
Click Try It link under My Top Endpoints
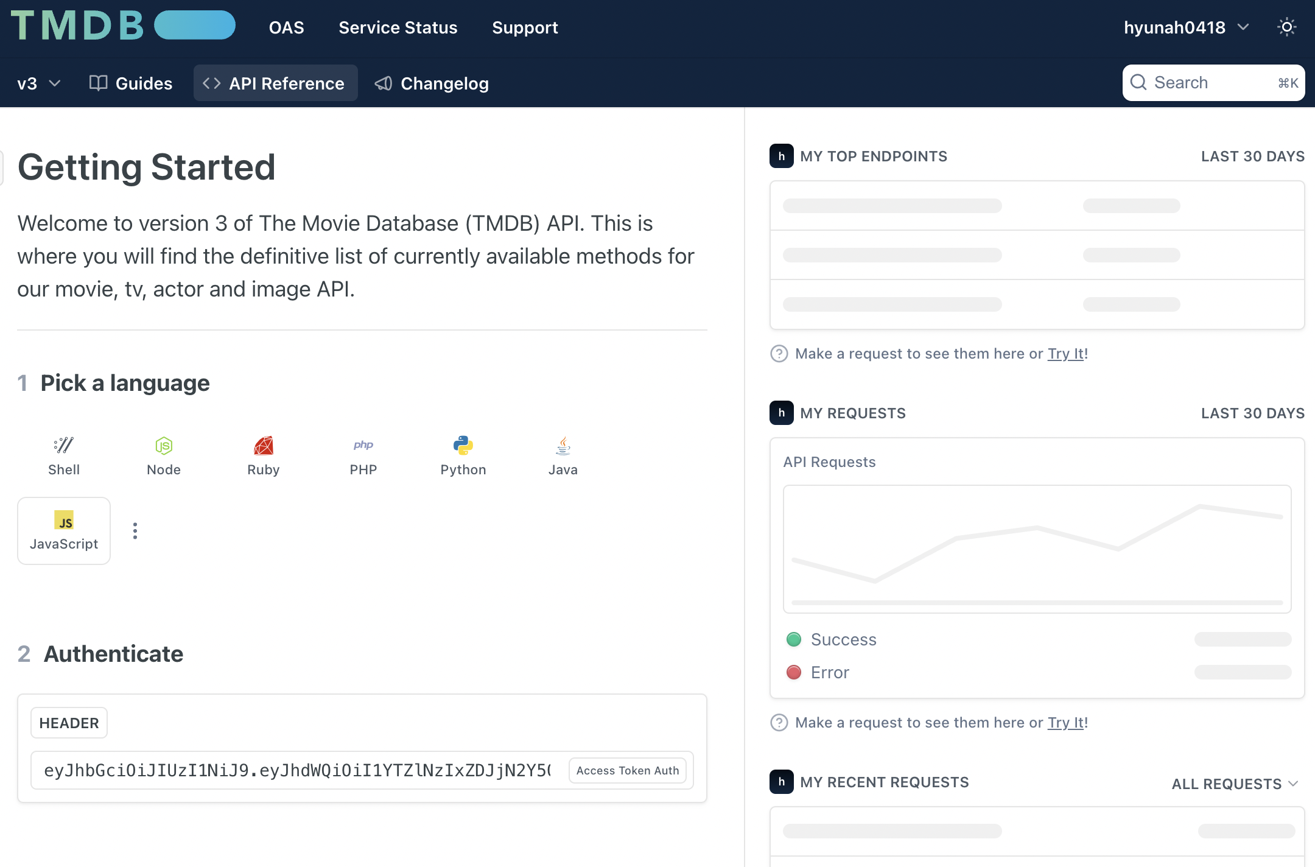coord(1065,354)
